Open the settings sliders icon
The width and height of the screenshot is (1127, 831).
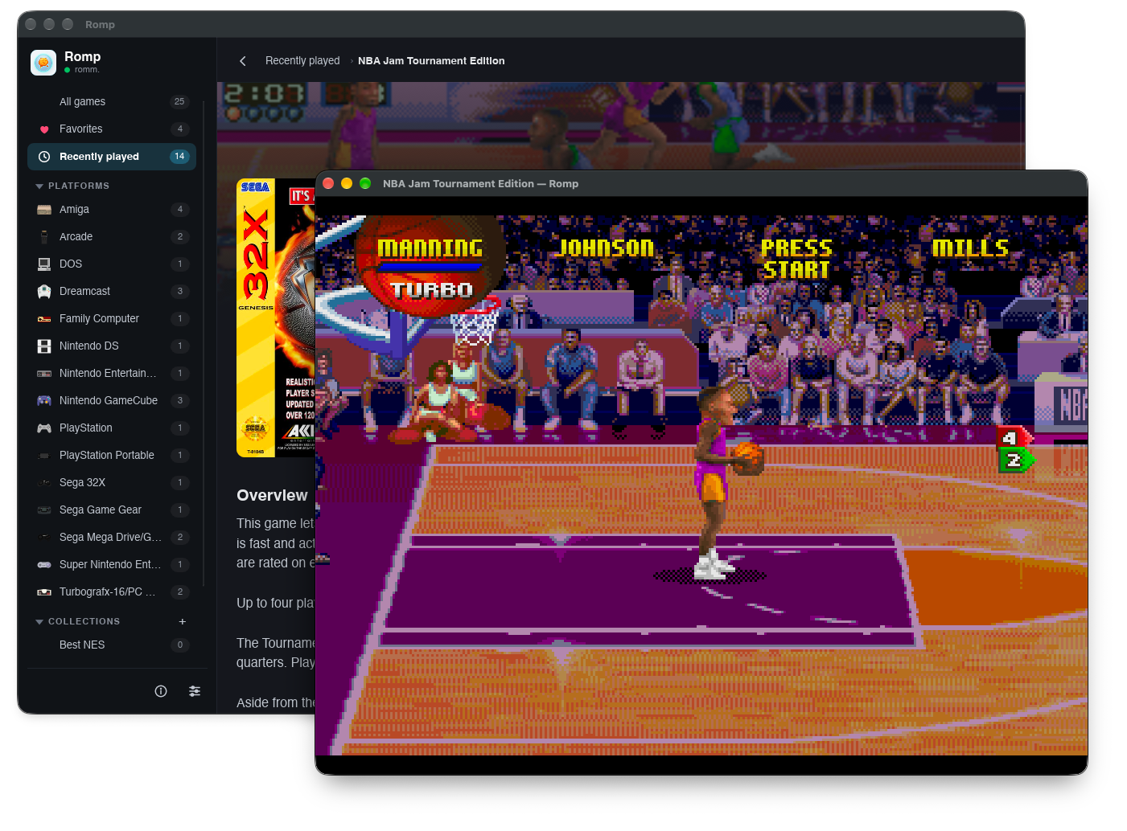pos(195,691)
